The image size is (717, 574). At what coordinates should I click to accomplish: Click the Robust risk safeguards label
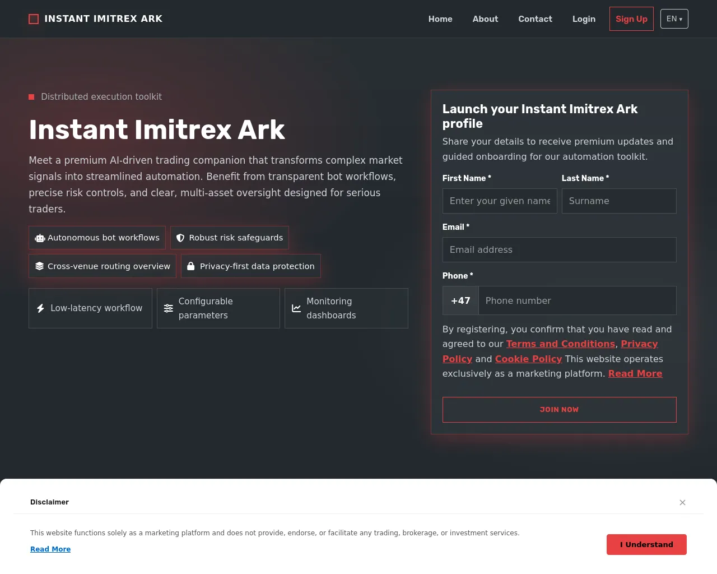pos(236,238)
